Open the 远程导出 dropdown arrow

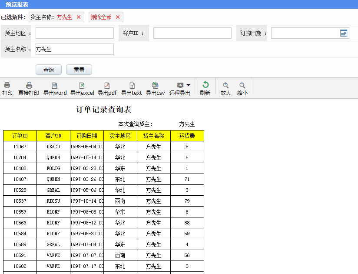coord(188,85)
